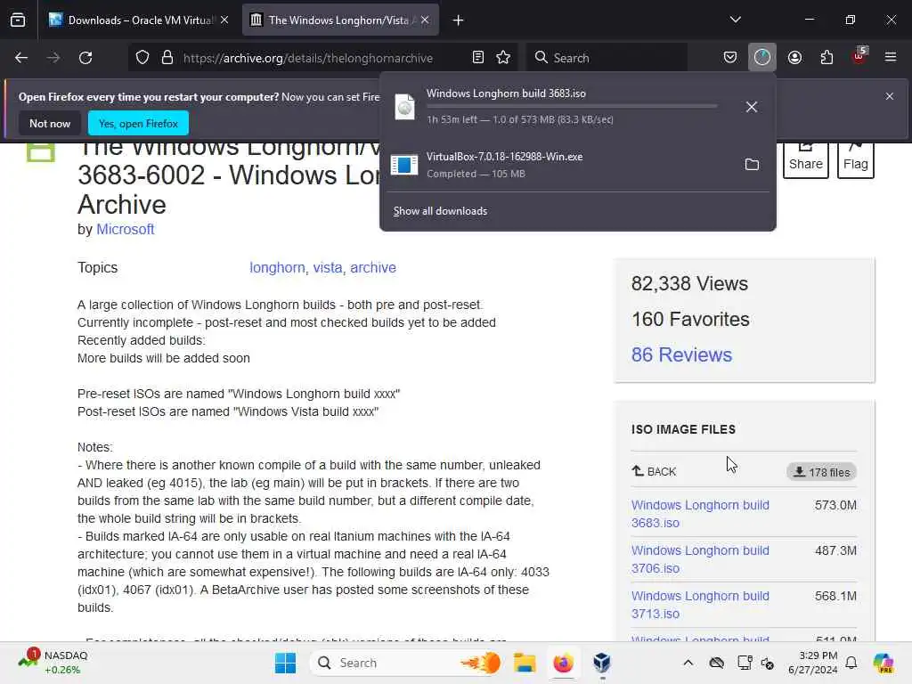Open the tracking protection shield icon
Screen dimensions: 912x684
142,58
